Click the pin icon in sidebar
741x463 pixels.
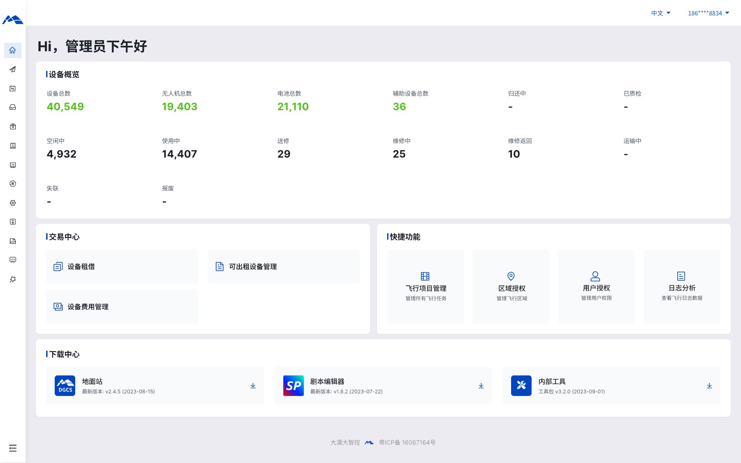coord(13,279)
